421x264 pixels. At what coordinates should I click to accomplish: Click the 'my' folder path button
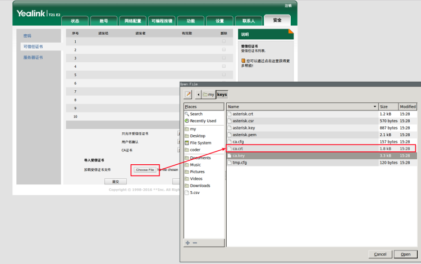208,95
